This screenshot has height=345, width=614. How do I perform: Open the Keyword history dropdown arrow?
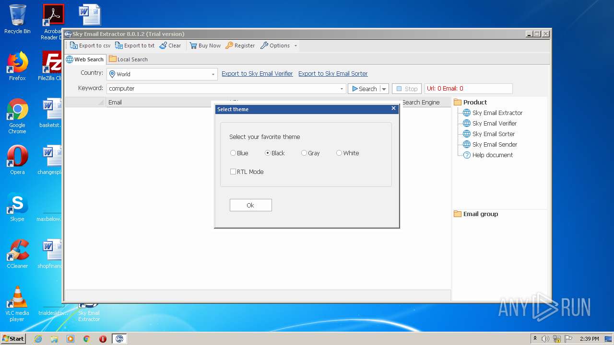click(342, 89)
